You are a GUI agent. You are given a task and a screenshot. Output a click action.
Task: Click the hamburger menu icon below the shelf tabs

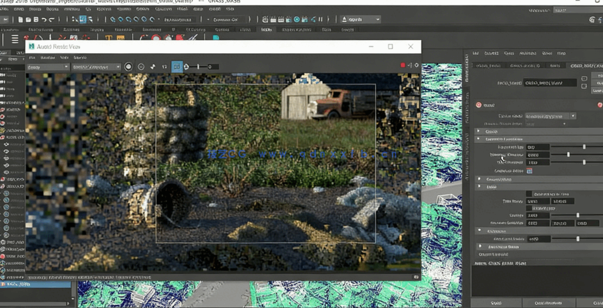click(x=15, y=39)
